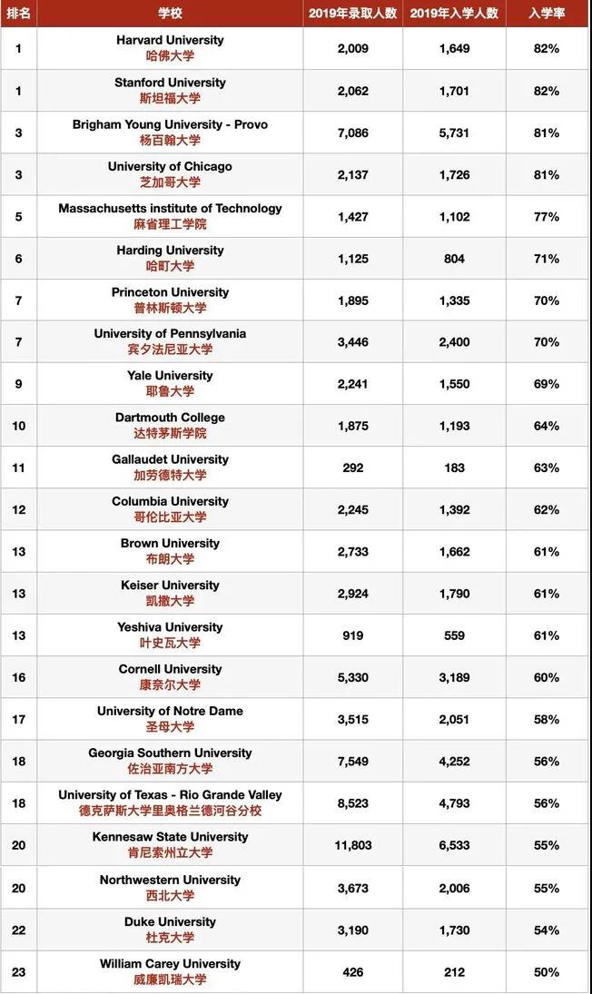
Task: Click the Columbia University name
Action: coord(170,501)
